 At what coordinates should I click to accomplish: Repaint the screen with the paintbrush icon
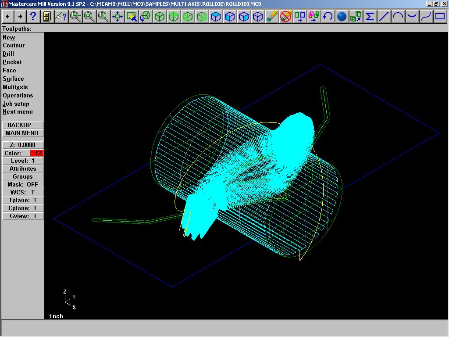132,17
